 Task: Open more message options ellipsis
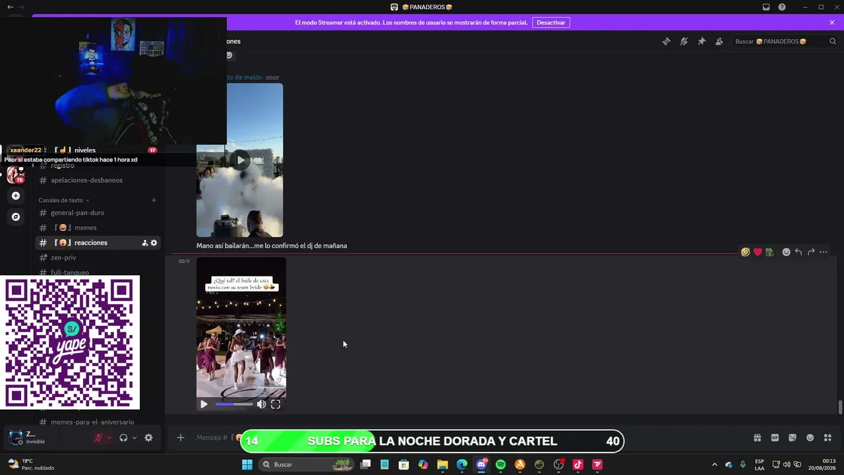click(x=823, y=252)
